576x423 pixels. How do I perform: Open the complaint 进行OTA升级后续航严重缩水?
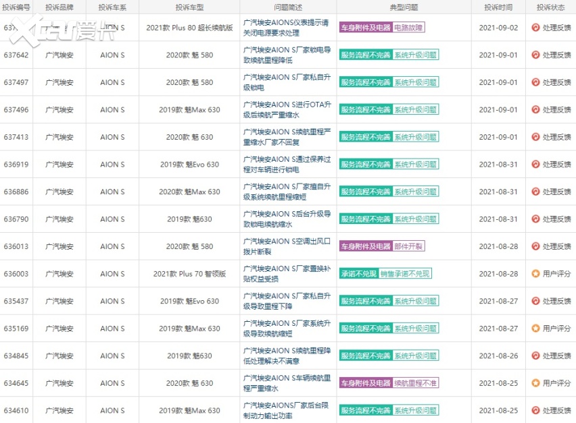click(x=287, y=109)
